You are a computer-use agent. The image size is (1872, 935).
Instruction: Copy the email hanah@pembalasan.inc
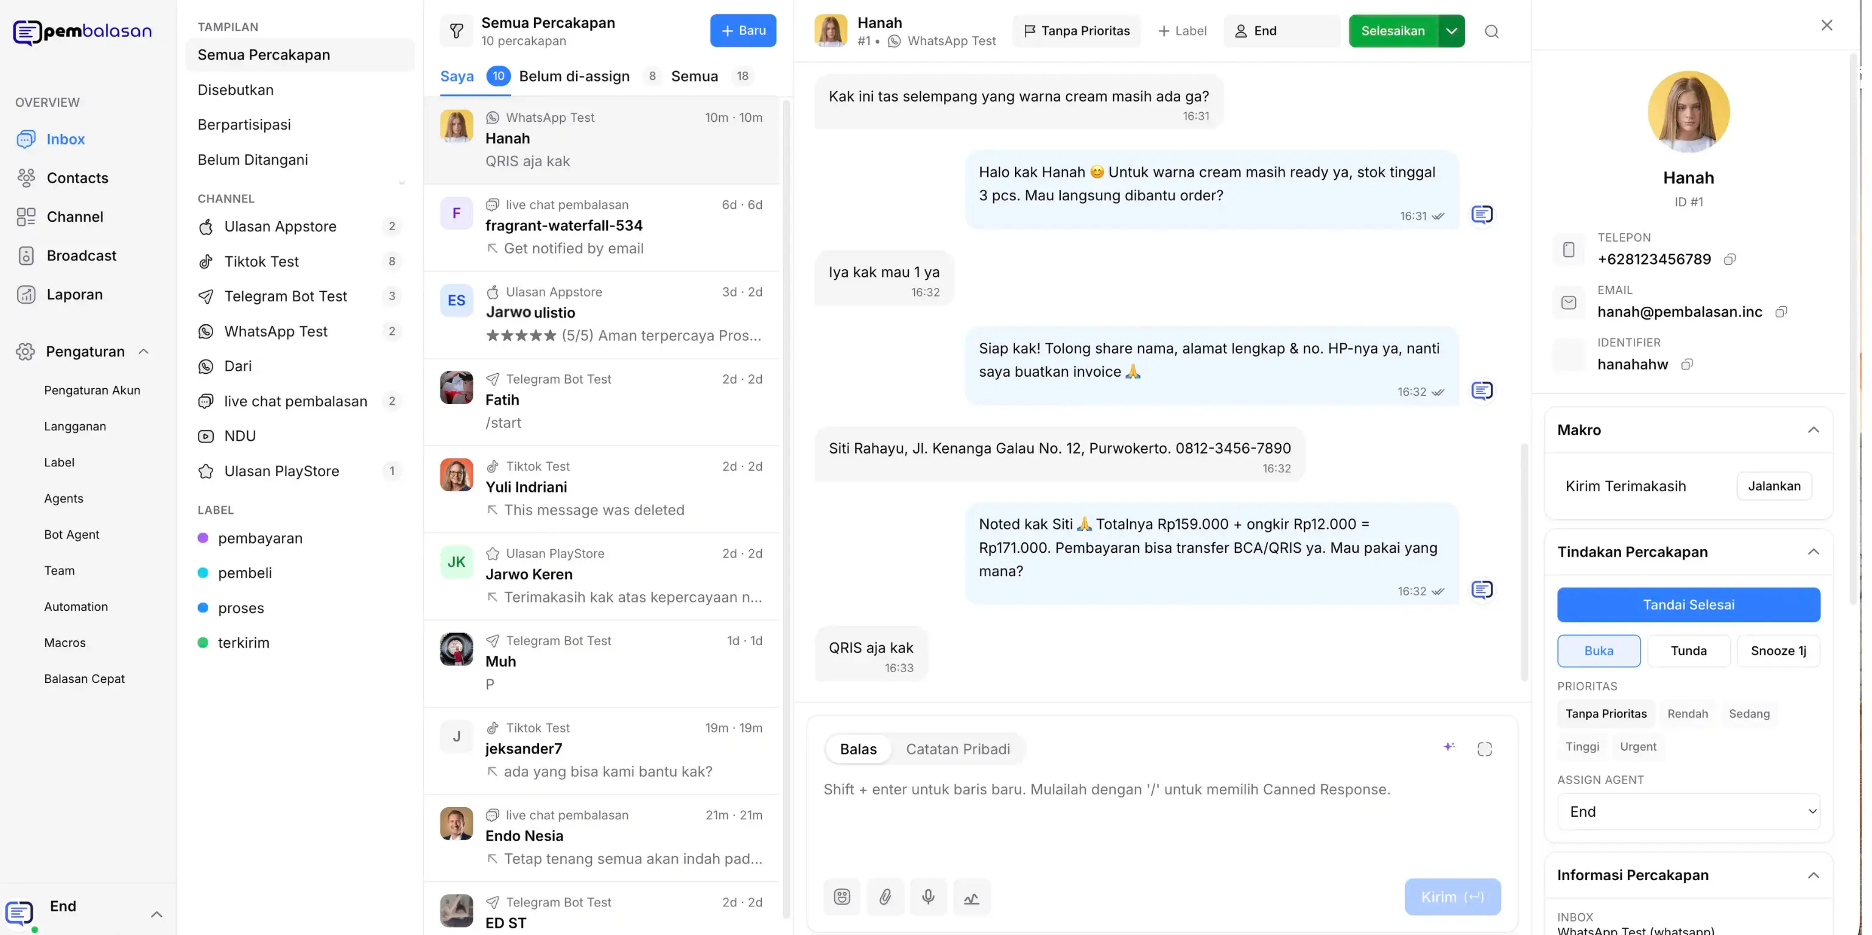click(1781, 312)
